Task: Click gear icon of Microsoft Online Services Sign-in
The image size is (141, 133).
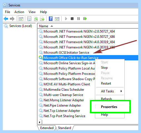Action: click(41, 63)
